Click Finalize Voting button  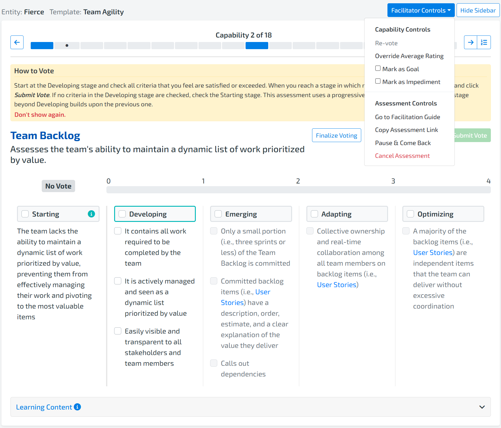336,135
